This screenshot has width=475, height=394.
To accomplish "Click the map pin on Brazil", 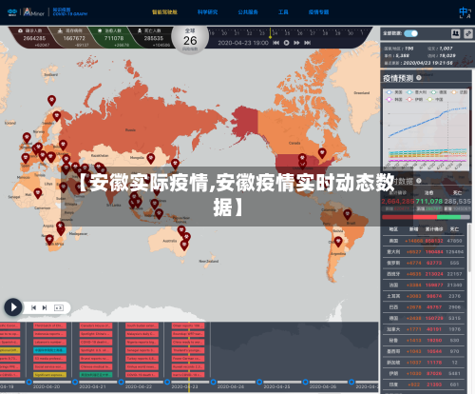I will tap(348, 214).
